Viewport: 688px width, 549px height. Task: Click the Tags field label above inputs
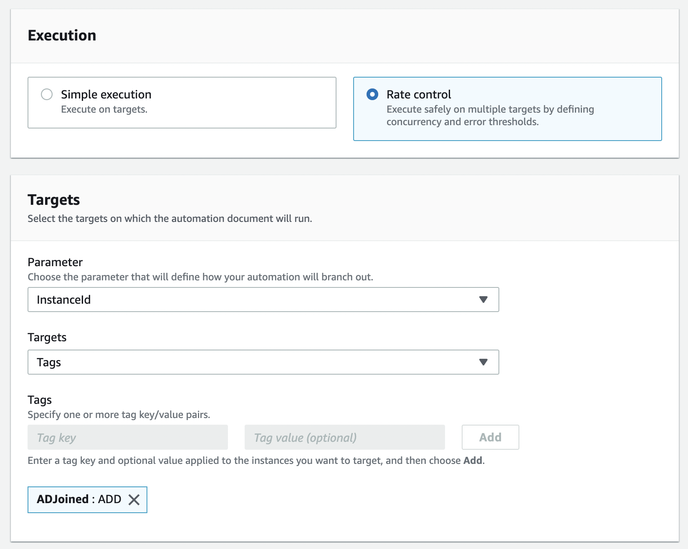click(x=40, y=400)
